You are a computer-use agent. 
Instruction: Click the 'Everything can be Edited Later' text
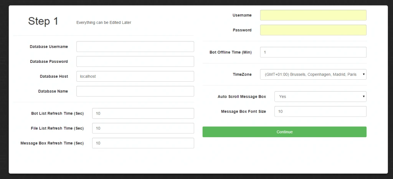coord(104,23)
